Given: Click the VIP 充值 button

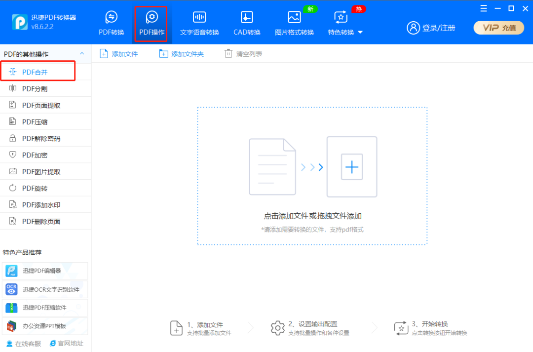Looking at the screenshot, I should [498, 28].
